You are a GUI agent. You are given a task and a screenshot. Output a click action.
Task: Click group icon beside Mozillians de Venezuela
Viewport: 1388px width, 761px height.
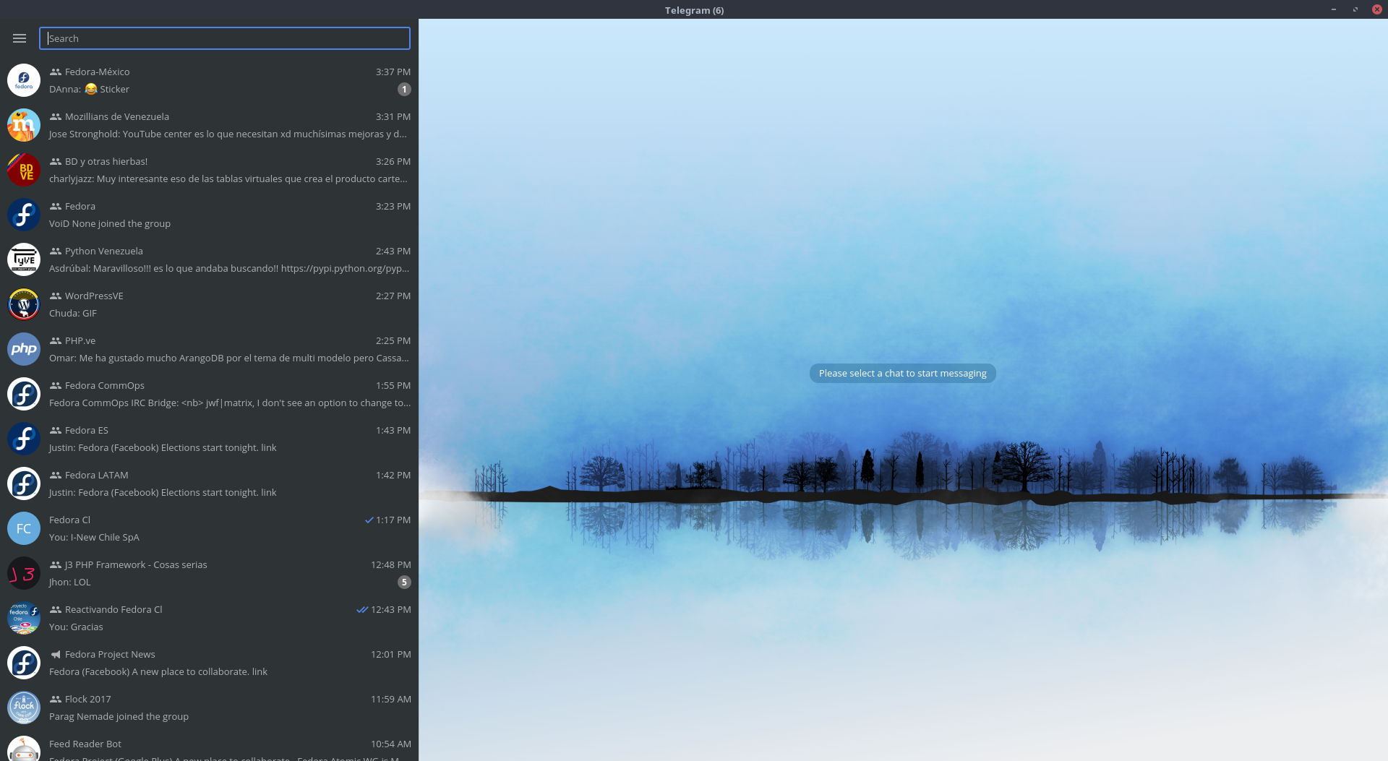(x=56, y=116)
